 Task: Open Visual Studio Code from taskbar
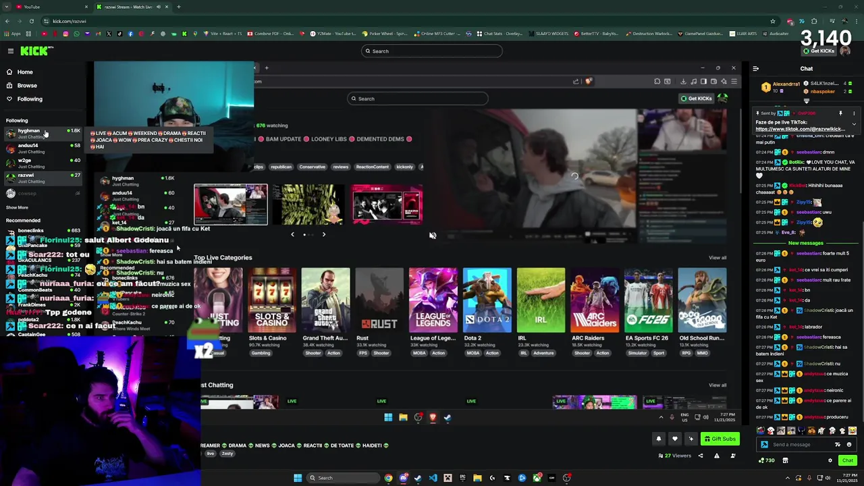433,478
